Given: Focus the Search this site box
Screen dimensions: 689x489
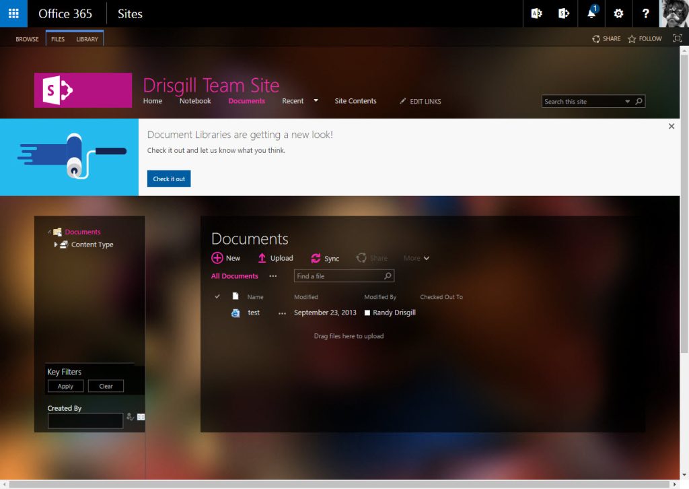Looking at the screenshot, I should (583, 102).
